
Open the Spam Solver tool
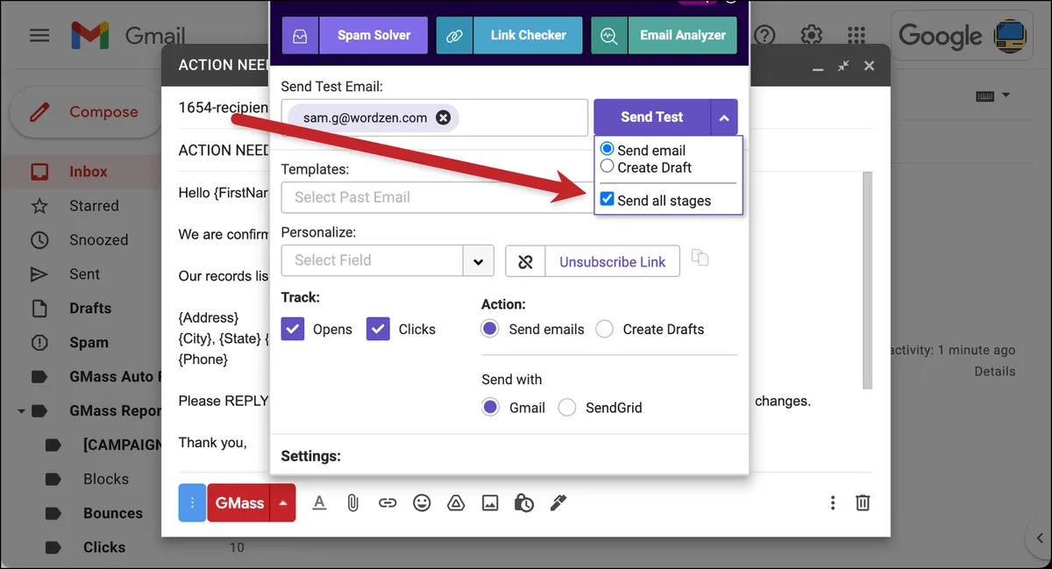point(373,35)
